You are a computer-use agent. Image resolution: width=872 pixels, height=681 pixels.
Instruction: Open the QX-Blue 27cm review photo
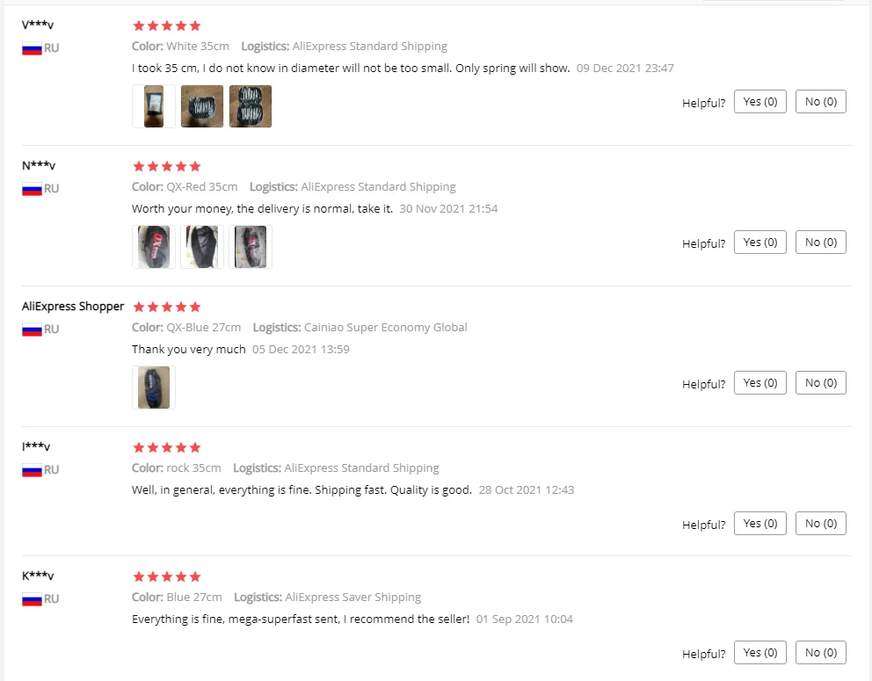(154, 388)
